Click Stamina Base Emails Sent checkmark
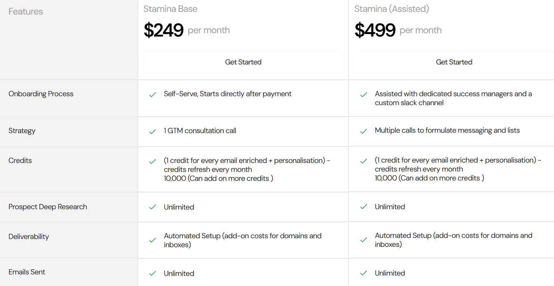Screen dimensions: 554x286 [152, 273]
